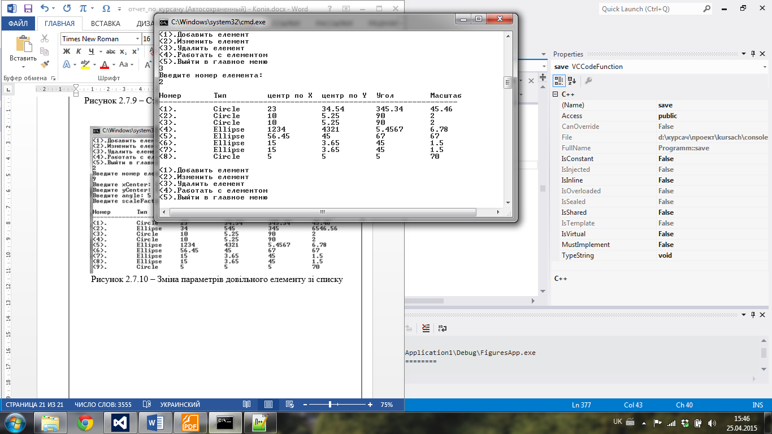772x434 pixels.
Task: Toggle subscript x₂ formatting
Action: (x=123, y=51)
